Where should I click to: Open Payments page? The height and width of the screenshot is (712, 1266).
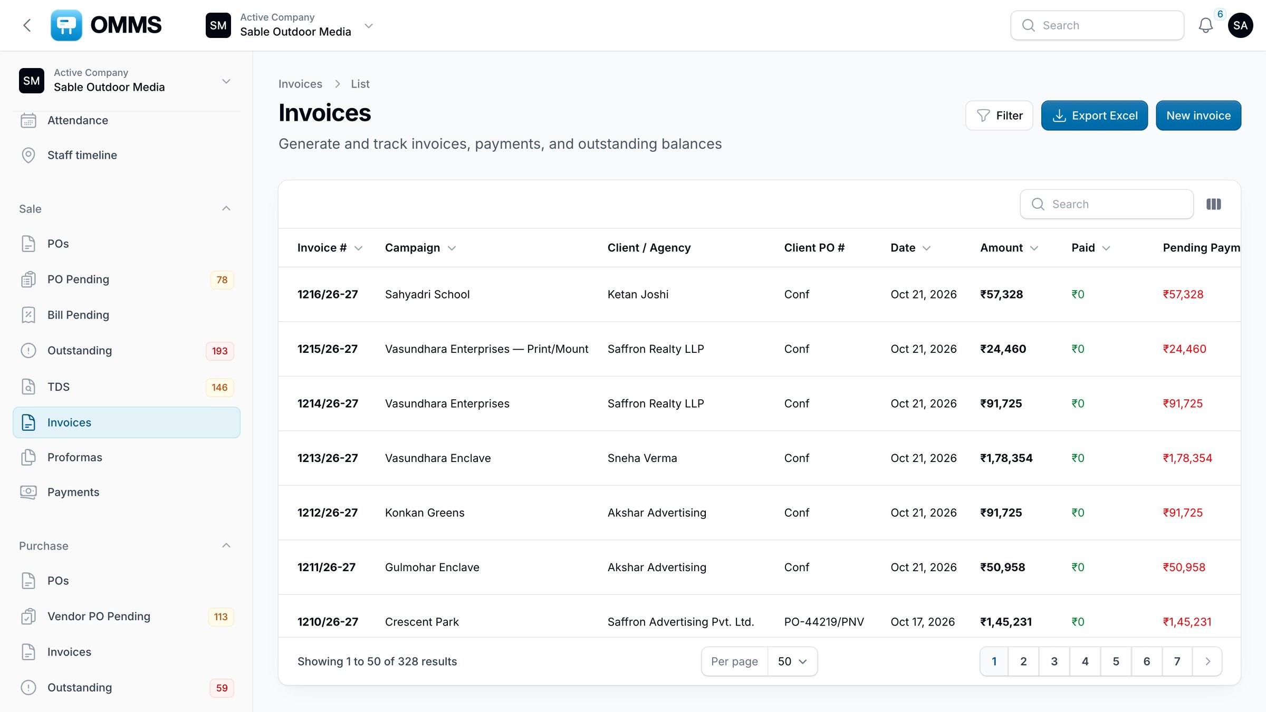[126, 492]
